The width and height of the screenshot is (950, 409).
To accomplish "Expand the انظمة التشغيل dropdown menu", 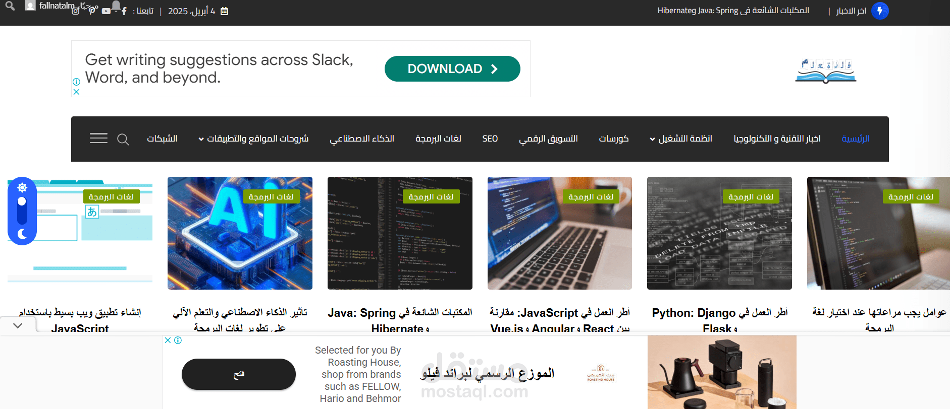I will point(680,139).
